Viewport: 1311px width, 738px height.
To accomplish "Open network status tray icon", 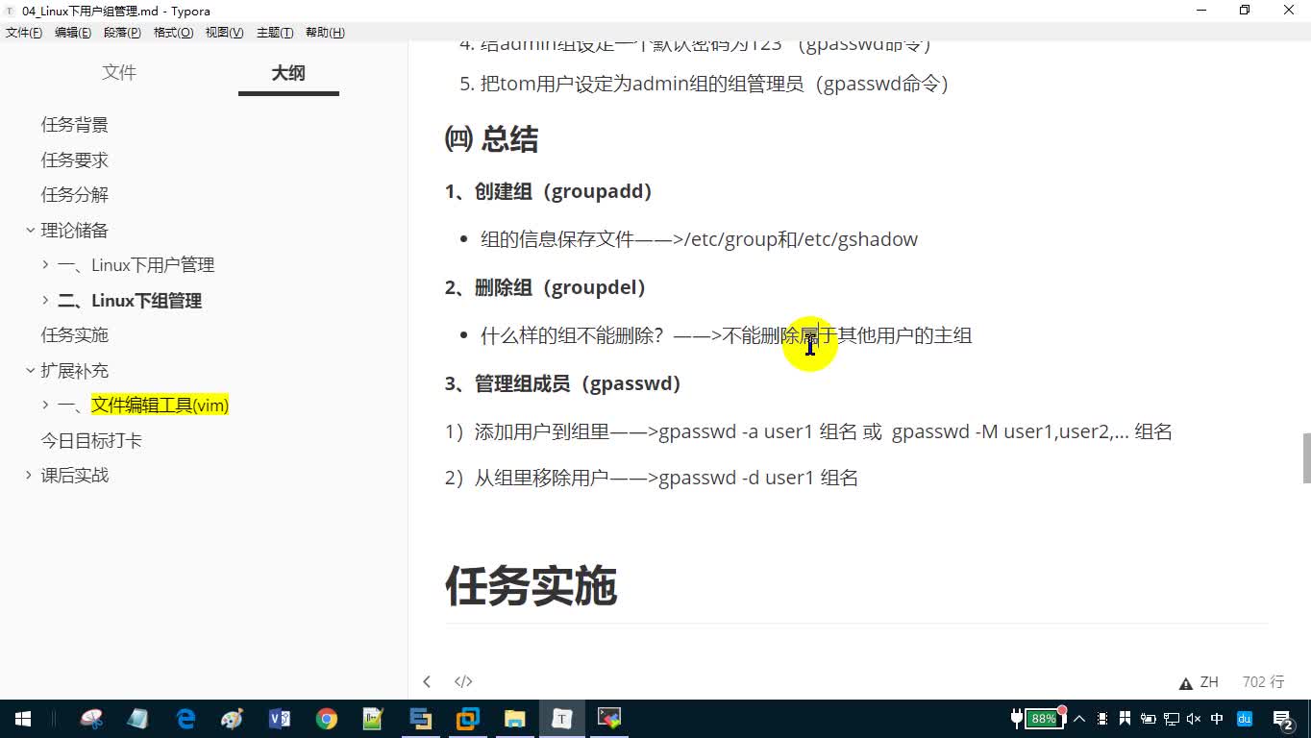I will pos(1171,719).
